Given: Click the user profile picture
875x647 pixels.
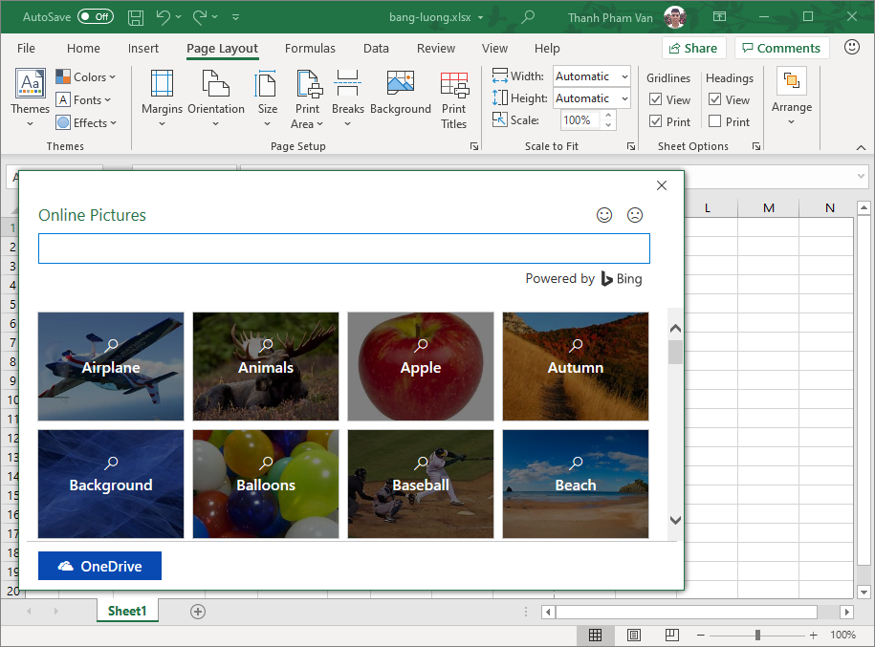Looking at the screenshot, I should pyautogui.click(x=675, y=17).
